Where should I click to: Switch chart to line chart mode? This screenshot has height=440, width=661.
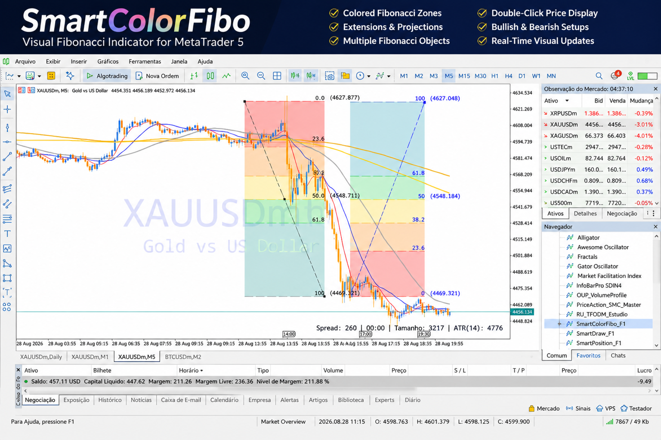point(226,76)
